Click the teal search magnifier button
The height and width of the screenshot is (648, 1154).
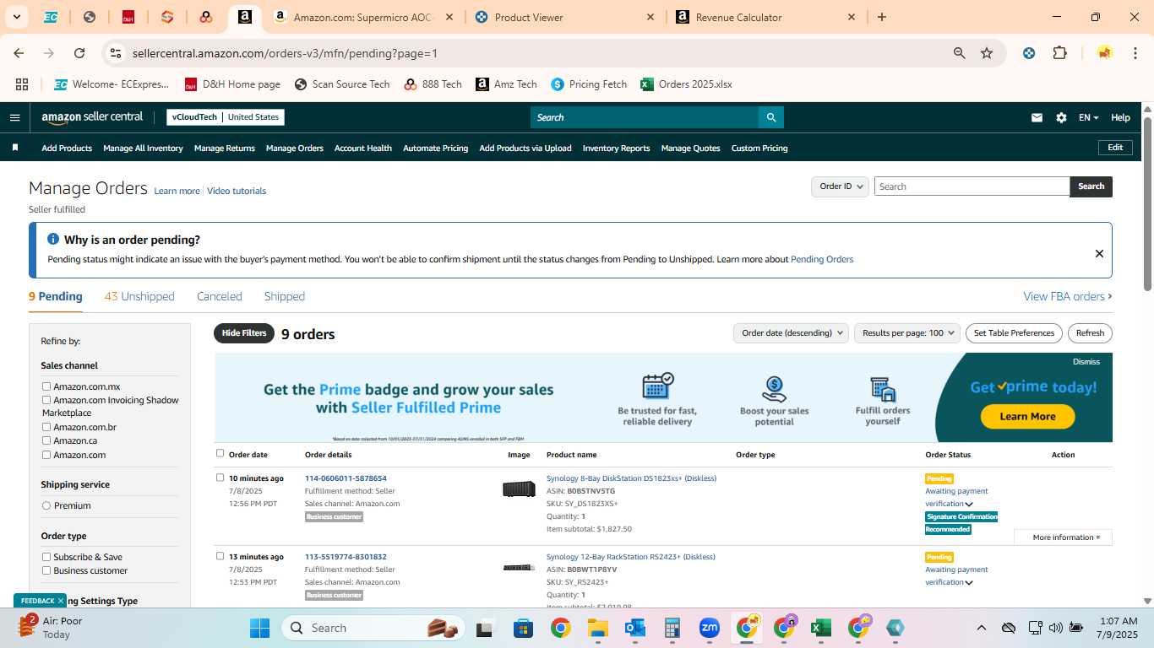pyautogui.click(x=770, y=117)
